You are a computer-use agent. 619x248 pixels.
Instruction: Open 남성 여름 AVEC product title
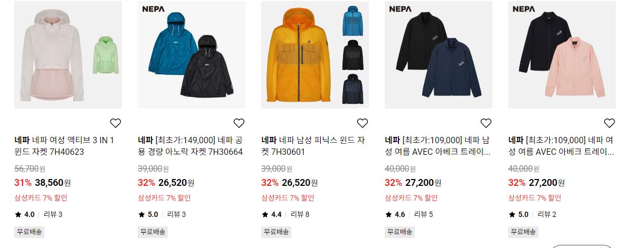pos(438,146)
